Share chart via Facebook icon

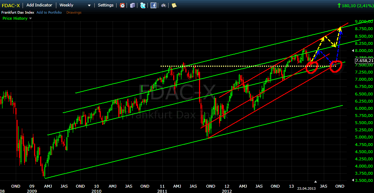(x=153, y=5)
